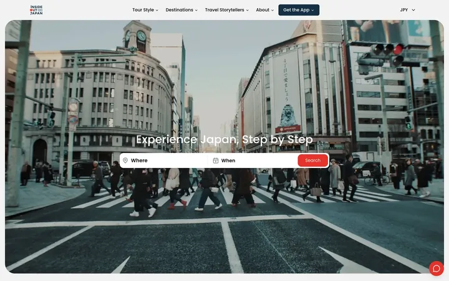Image resolution: width=449 pixels, height=281 pixels.
Task: Click the location pin icon in search bar
Action: (125, 160)
